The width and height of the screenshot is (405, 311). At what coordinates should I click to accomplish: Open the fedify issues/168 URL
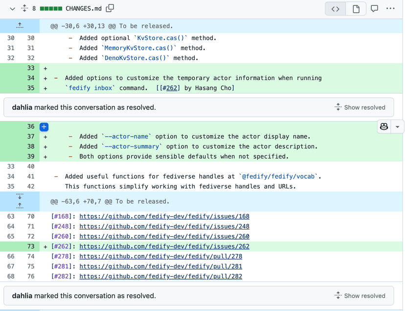tap(164, 216)
